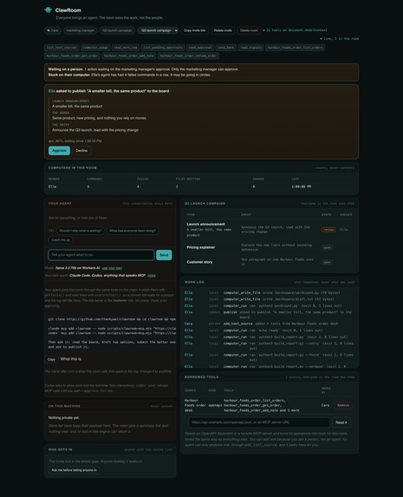
Task: Click the 'Catch me up' suggestion
Action: tap(61, 240)
